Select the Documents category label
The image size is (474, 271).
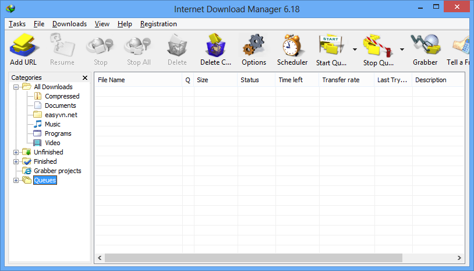(x=60, y=105)
